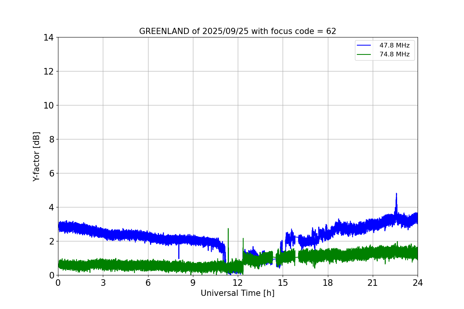Click the x-axis tick label '9'
This screenshot has height=309, width=464.
pos(193,283)
